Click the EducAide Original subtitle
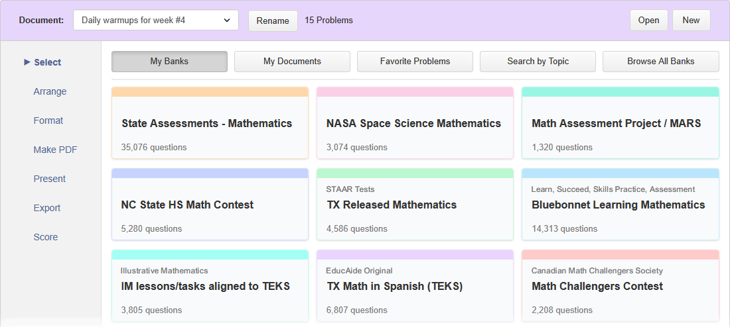Screen dimensions: 730x327 tap(360, 270)
